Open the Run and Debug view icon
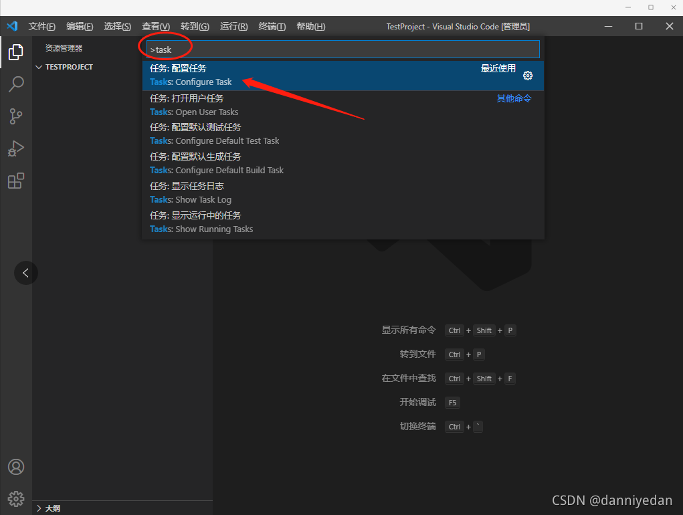Viewport: 683px width, 515px height. click(x=15, y=148)
